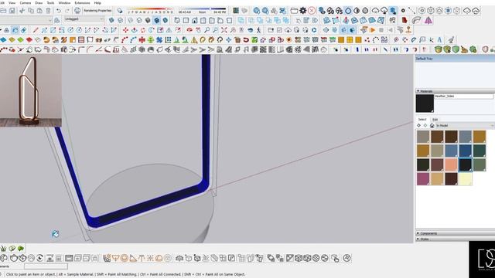Screen dimensions: 495x278
Task: Click the orange play arrow icon
Action: (x=373, y=30)
